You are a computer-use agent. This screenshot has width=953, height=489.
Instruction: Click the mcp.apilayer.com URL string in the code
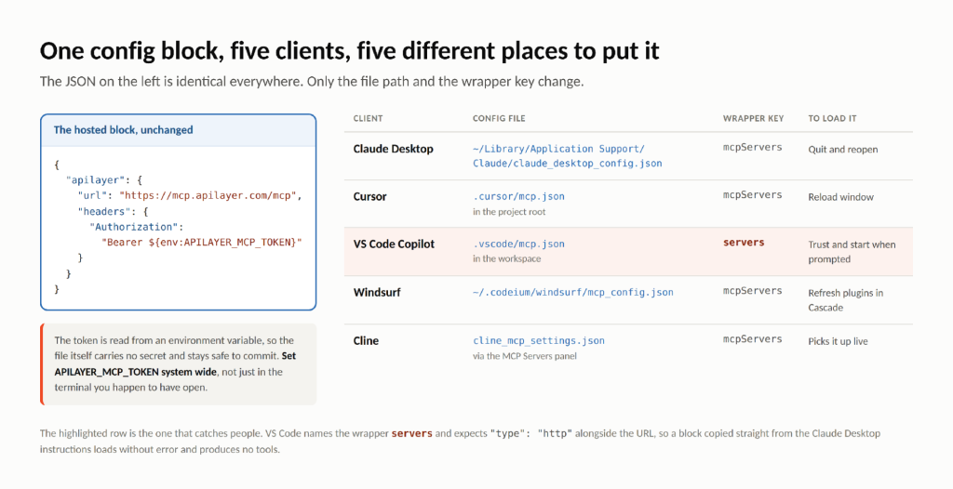208,195
